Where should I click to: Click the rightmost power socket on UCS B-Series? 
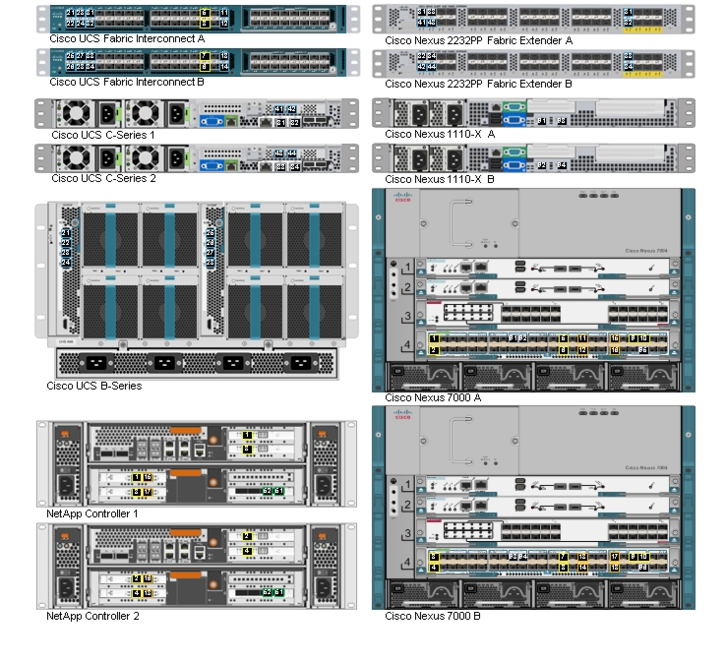coord(300,363)
